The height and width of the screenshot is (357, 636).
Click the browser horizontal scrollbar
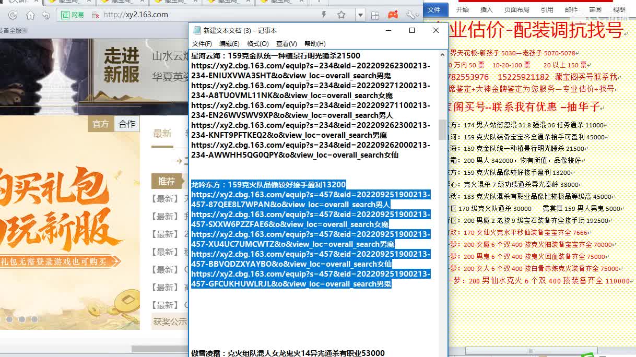pos(159,349)
